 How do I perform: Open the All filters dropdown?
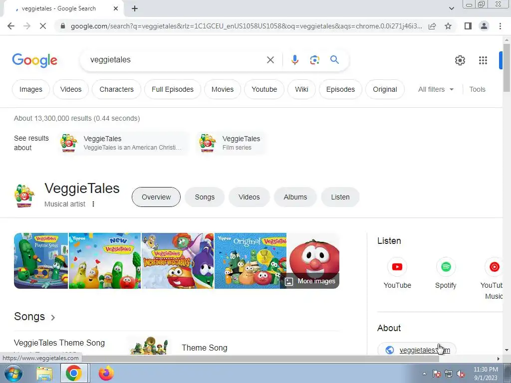click(436, 89)
